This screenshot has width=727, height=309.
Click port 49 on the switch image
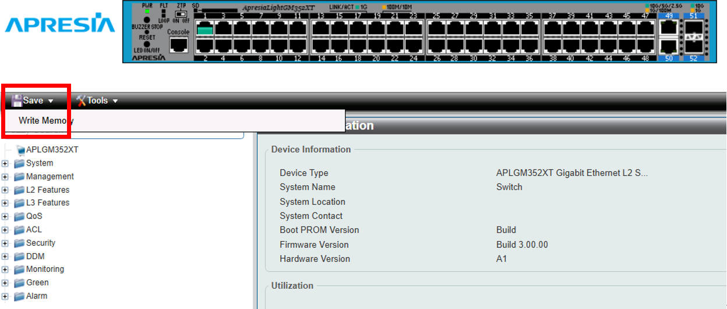[668, 26]
